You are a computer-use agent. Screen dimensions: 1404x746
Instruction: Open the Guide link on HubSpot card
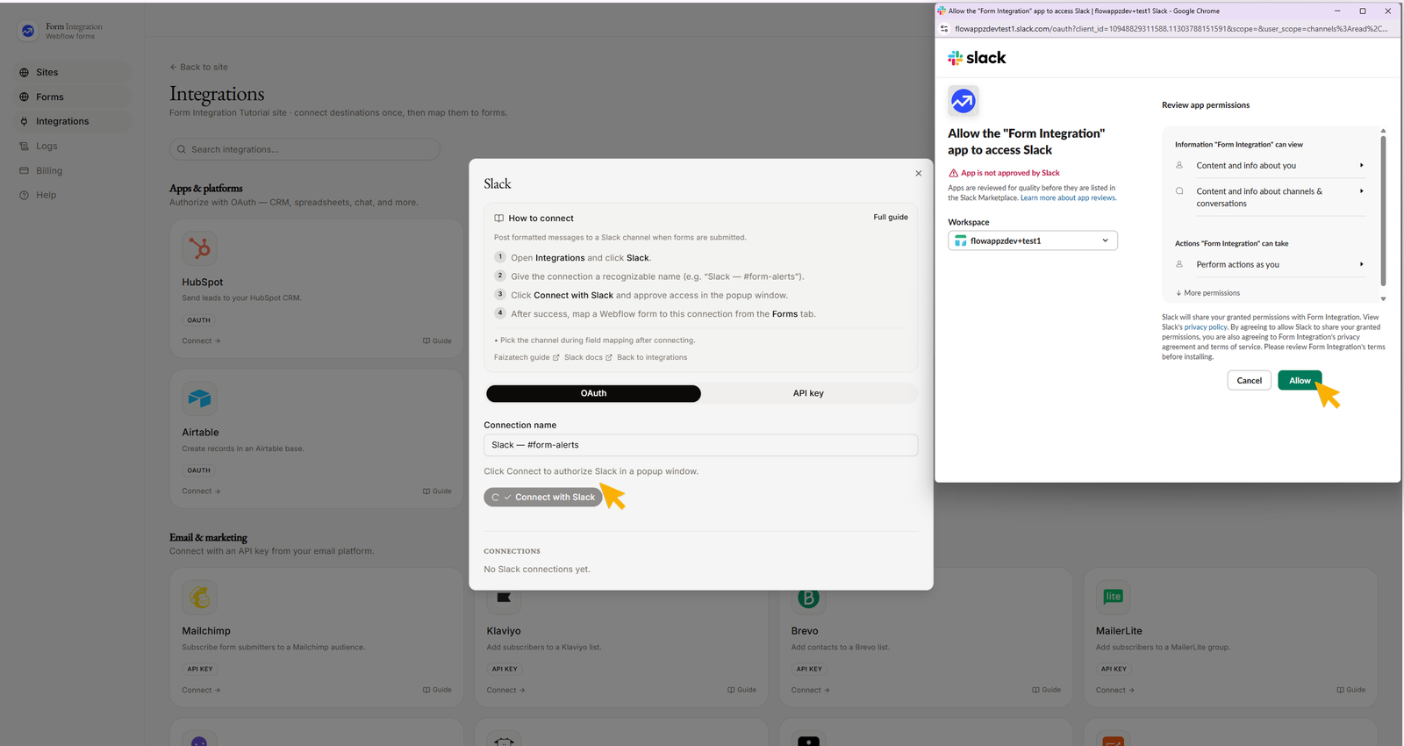(437, 341)
